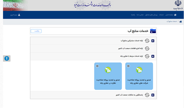Screen dimensions: 184x108
Task: Open the راهنما menu item
Action: [x=133, y=15]
